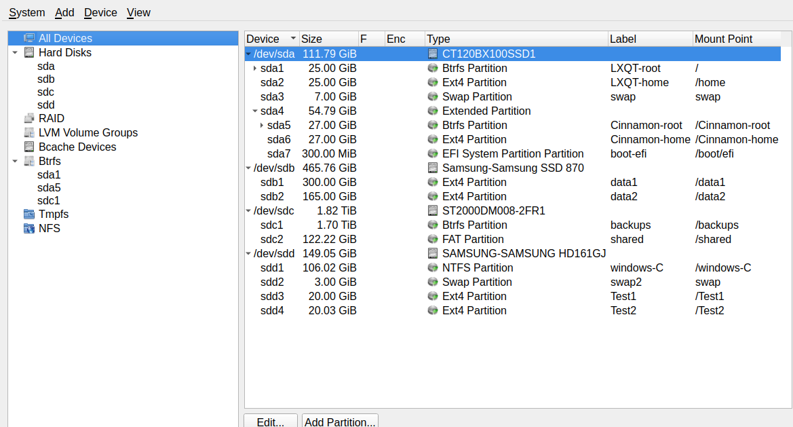Expand the sda5 partition row
Screen dimensions: 793x427
(x=262, y=126)
